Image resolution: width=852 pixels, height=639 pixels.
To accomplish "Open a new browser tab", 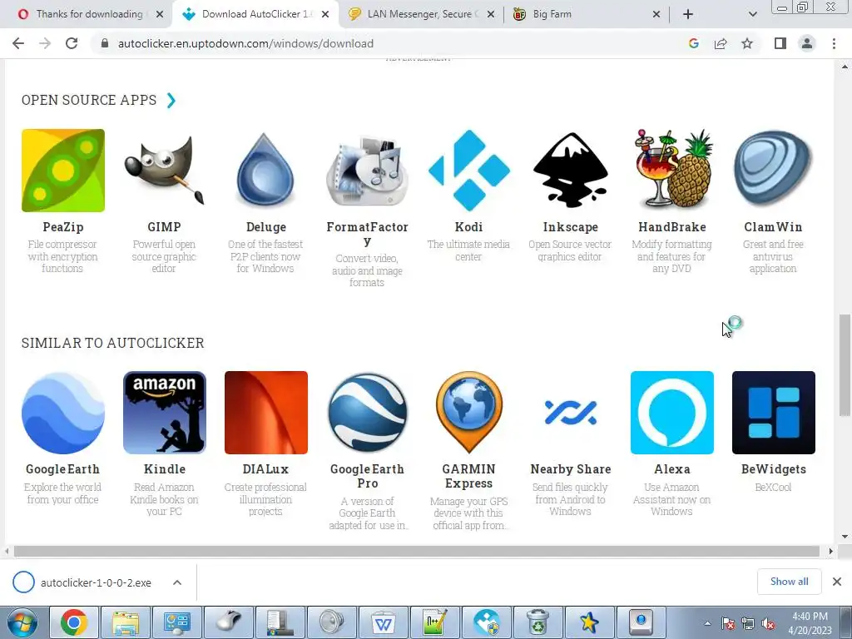I will tap(688, 14).
